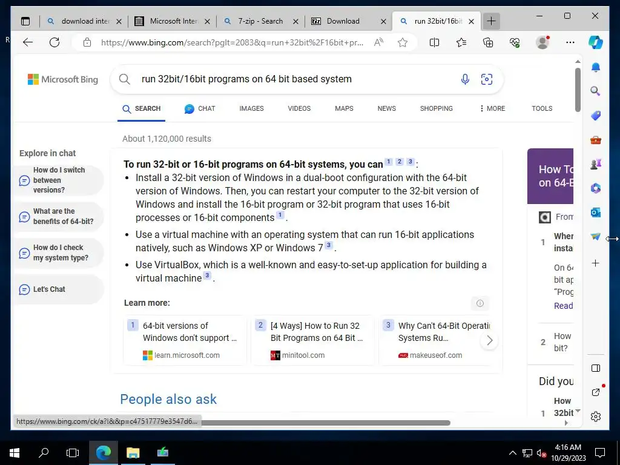Switch to the 7-zip - Search tab

click(x=261, y=21)
